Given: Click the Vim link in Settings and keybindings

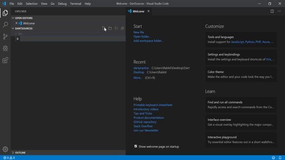Looking at the screenshot, I should 268,59.
